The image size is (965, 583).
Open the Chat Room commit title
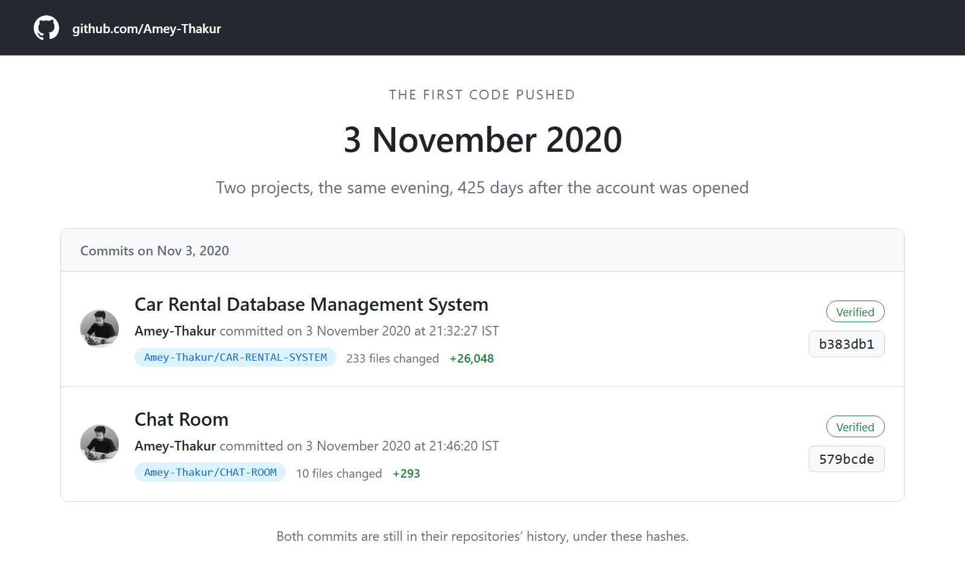pos(182,420)
